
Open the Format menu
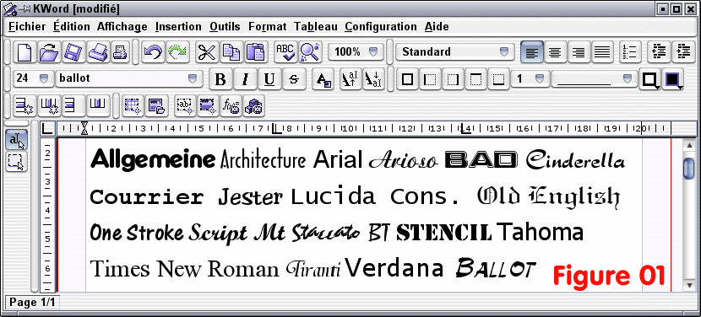click(x=268, y=27)
